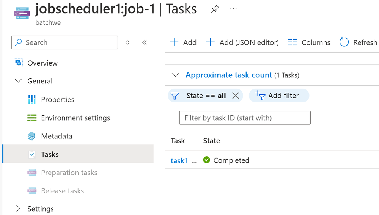Viewport: 379px width, 215px height.
Task: Remove the State == all filter
Action: point(236,96)
